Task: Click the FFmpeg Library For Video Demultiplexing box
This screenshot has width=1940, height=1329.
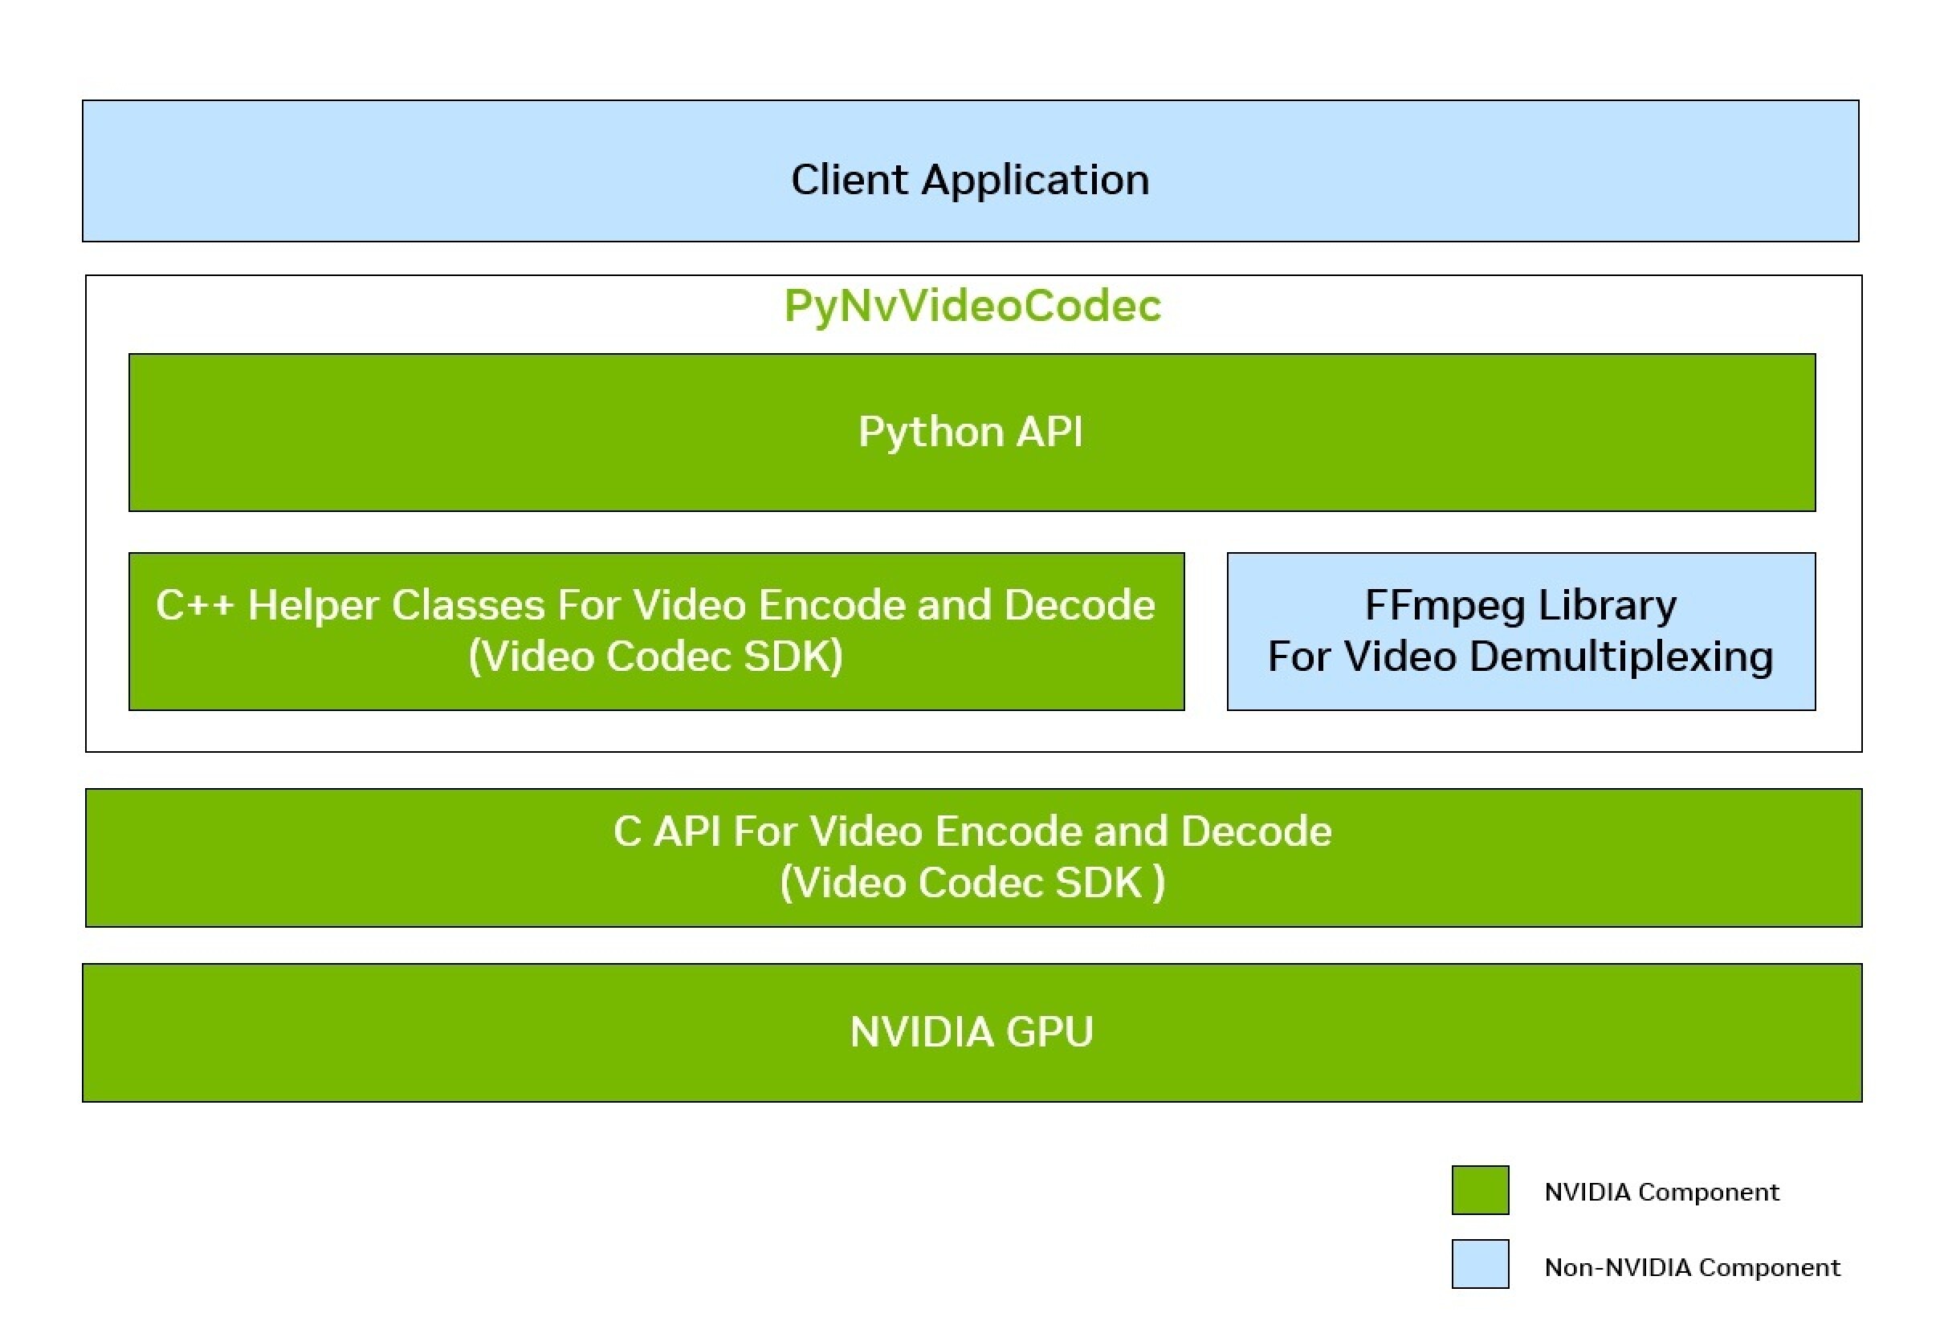Action: (1519, 630)
